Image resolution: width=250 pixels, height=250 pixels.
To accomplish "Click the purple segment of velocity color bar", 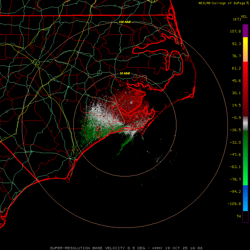I will pos(245,31).
